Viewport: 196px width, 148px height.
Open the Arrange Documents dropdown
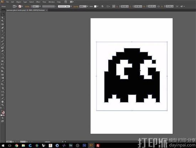[x=72, y=2]
